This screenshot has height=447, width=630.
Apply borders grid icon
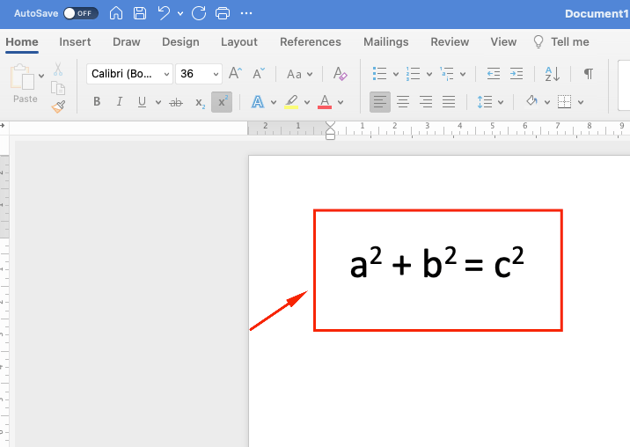pyautogui.click(x=565, y=102)
